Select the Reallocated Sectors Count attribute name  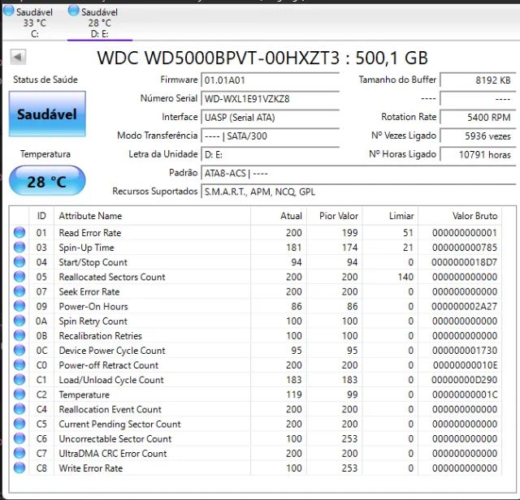click(112, 277)
